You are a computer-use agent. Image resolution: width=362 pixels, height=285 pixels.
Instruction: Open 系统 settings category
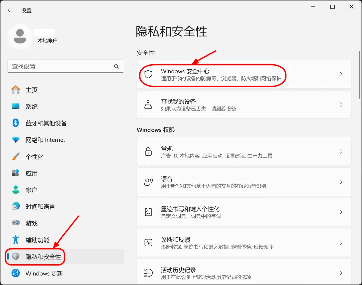(66, 106)
